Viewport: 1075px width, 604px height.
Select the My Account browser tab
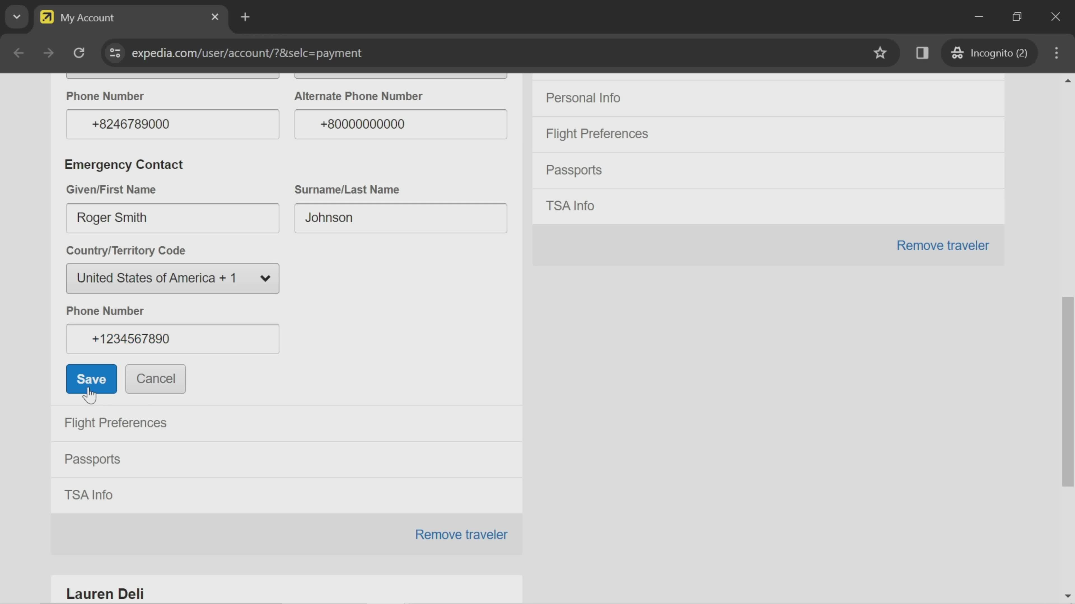tap(131, 18)
